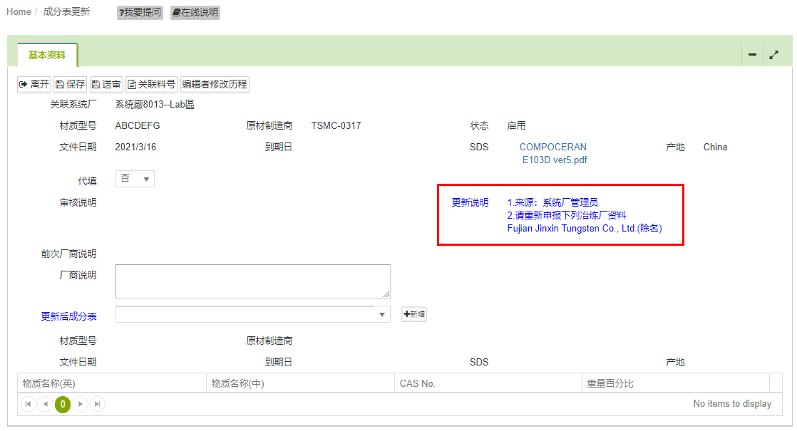Navigate to Home breadcrumb
This screenshot has width=797, height=431.
point(19,12)
